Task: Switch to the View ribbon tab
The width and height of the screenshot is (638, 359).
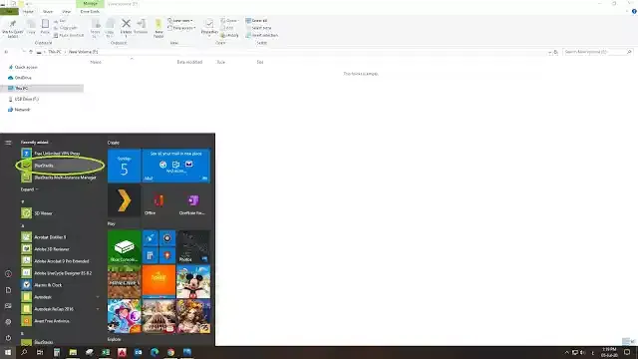Action: tap(66, 11)
